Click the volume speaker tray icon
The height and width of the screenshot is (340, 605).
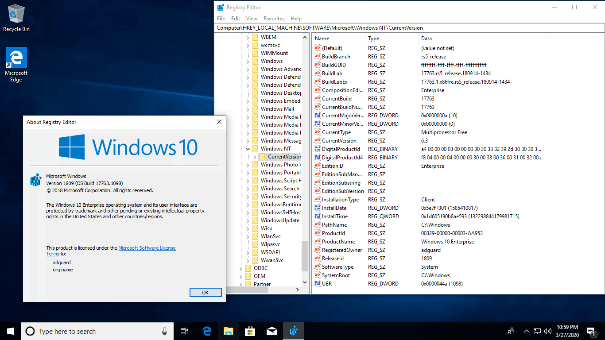[x=548, y=331]
